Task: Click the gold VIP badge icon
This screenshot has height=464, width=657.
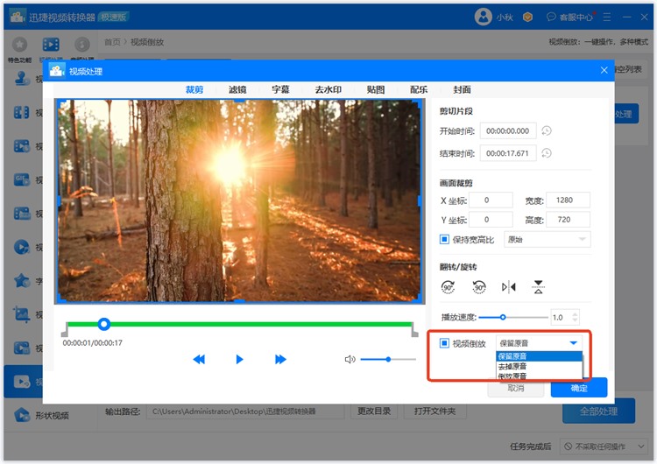Action: (527, 18)
